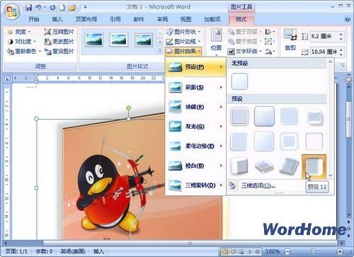Click the width field showing 10.94 厘米
The image size is (354, 257).
[324, 52]
